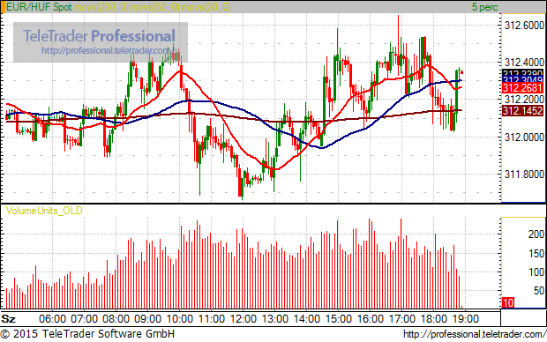Click the 09:00 time axis label
The image size is (547, 342).
pos(147,319)
